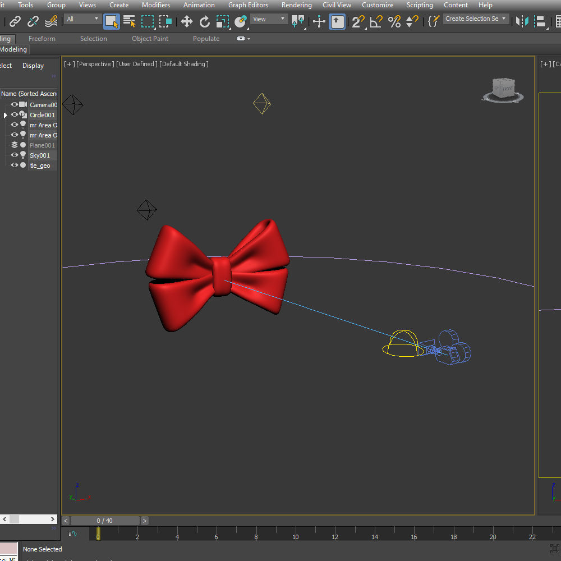Click the Bind to Space Warp icon
Viewport: 561px width, 561px height.
pyautogui.click(x=51, y=21)
